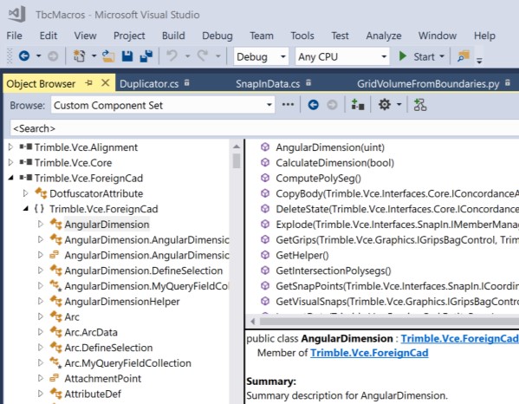Click the tree pane vertical scrollbar thumb
Viewport: 519px width, 404px height.
point(237,161)
